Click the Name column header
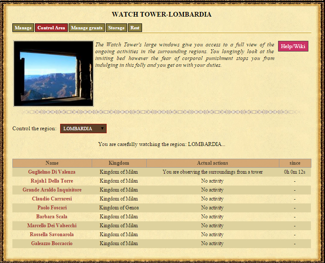This screenshot has height=263, width=325. (x=52, y=163)
